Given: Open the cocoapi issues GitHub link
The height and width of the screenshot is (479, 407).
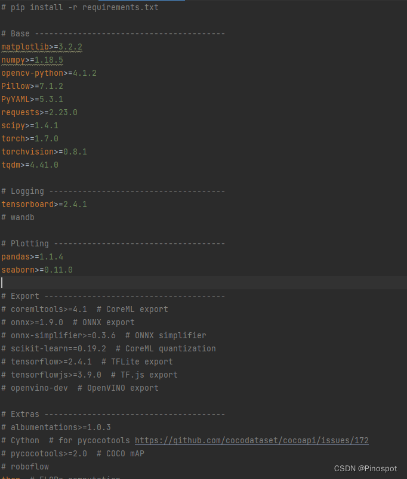Looking at the screenshot, I should (x=251, y=440).
